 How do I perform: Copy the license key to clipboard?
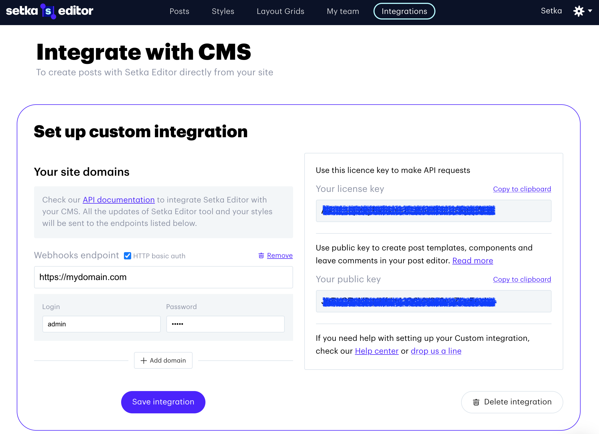tap(522, 189)
